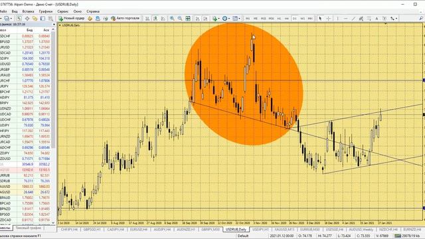This screenshot has height=239, width=425.
Task: Select the M15 timeframe
Action: click(x=263, y=19)
